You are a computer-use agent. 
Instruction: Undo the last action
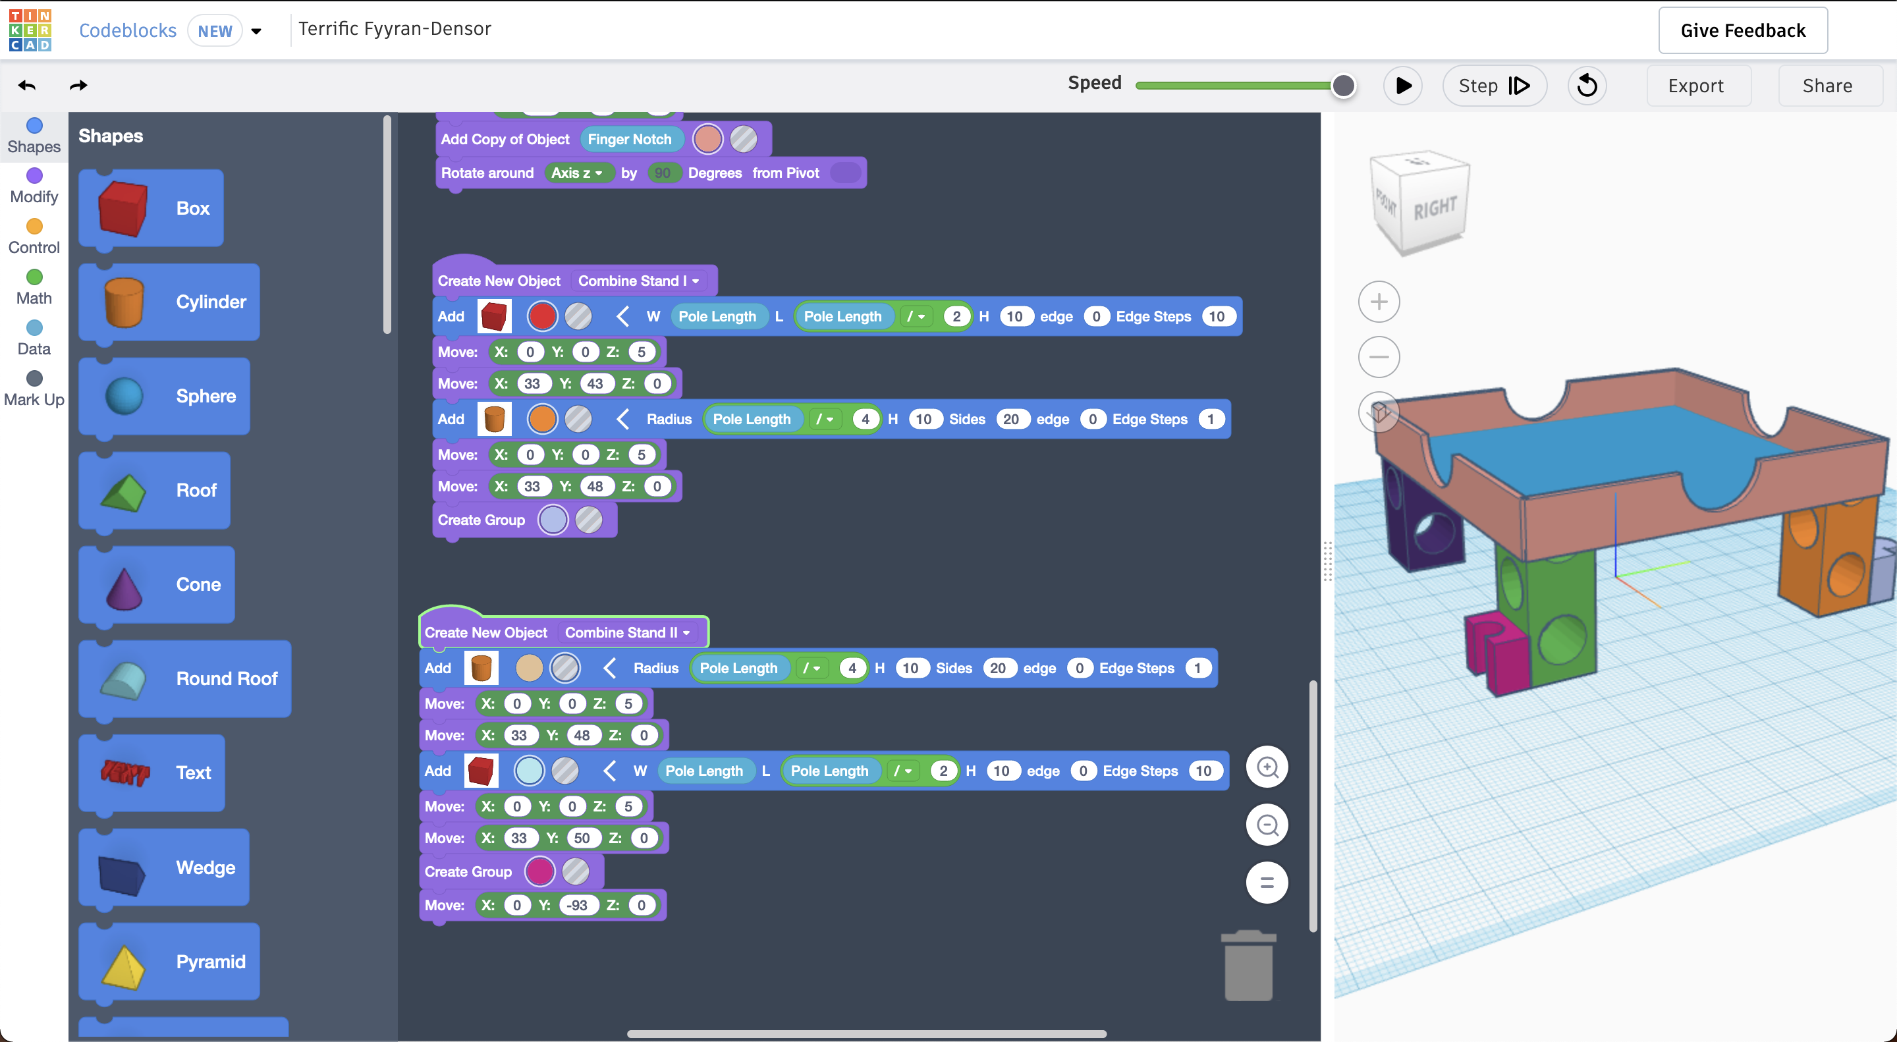coord(26,85)
